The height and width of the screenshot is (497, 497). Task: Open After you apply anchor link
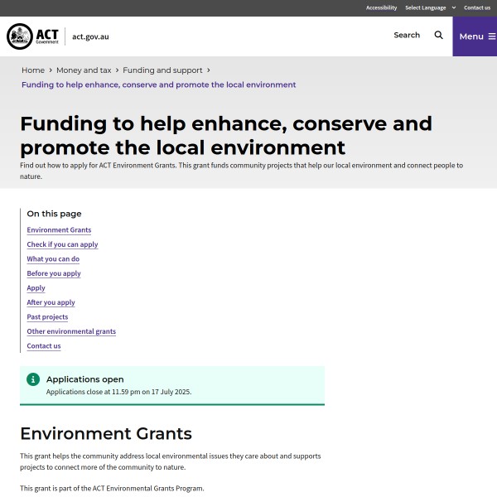51,302
